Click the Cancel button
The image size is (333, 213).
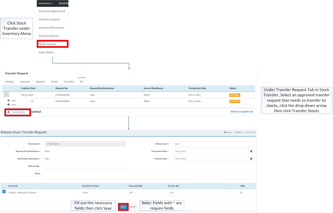tap(132, 207)
